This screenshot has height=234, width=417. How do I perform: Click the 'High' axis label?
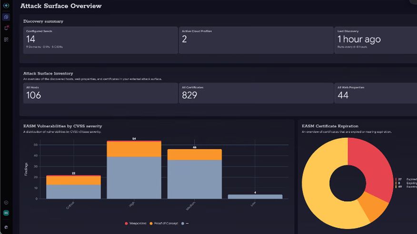click(132, 204)
